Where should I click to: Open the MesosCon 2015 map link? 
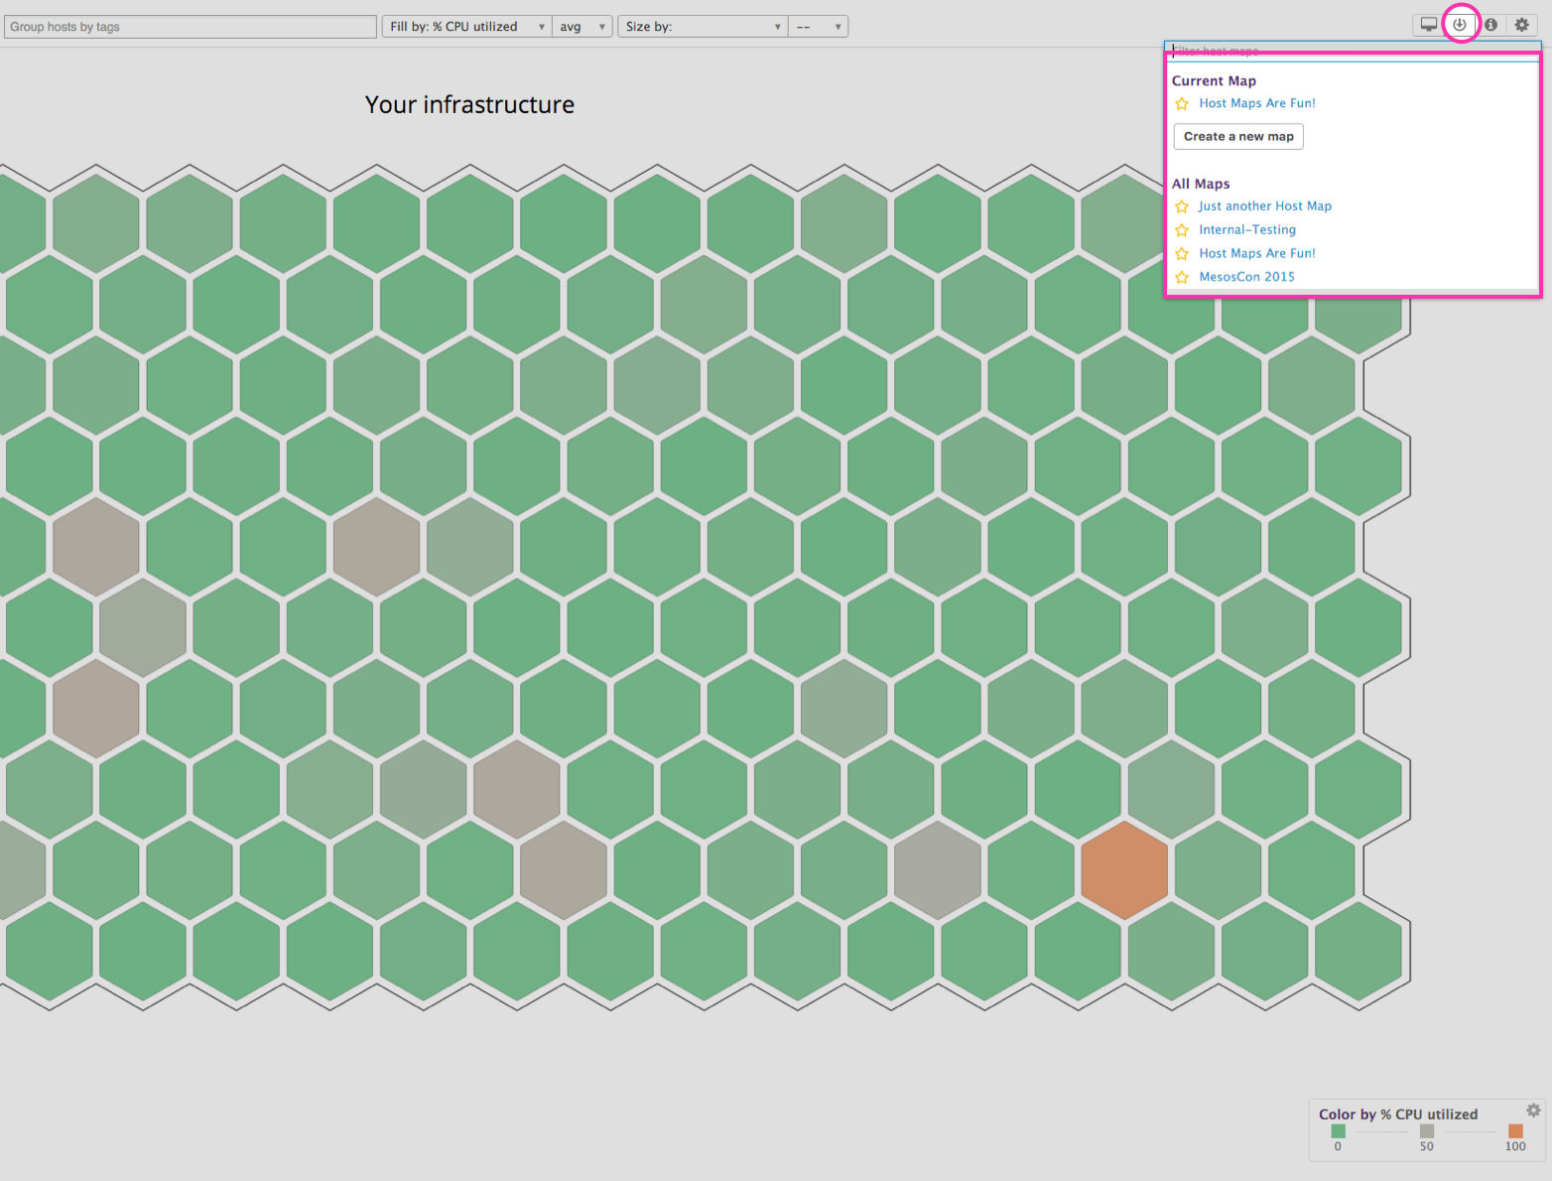(1246, 277)
